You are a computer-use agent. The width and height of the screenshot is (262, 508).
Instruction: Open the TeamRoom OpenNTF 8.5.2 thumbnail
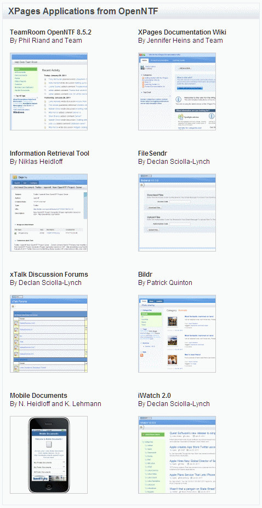[x=49, y=92]
